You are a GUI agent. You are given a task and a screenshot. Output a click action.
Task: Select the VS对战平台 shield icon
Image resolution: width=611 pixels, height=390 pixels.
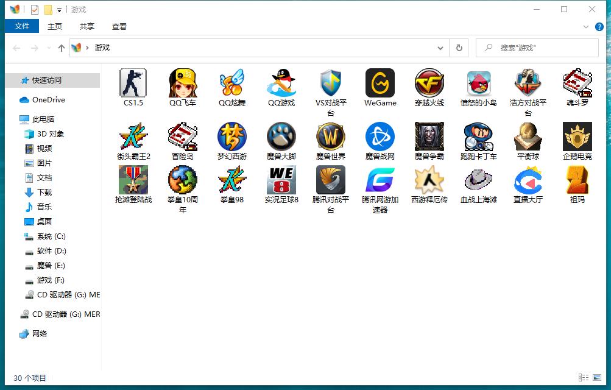coord(331,83)
